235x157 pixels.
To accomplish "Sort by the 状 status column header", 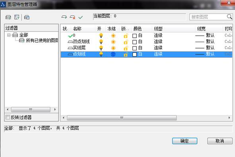I will click(65, 29).
